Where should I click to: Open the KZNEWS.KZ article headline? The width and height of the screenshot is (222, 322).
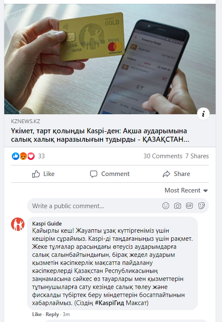pos(100,135)
